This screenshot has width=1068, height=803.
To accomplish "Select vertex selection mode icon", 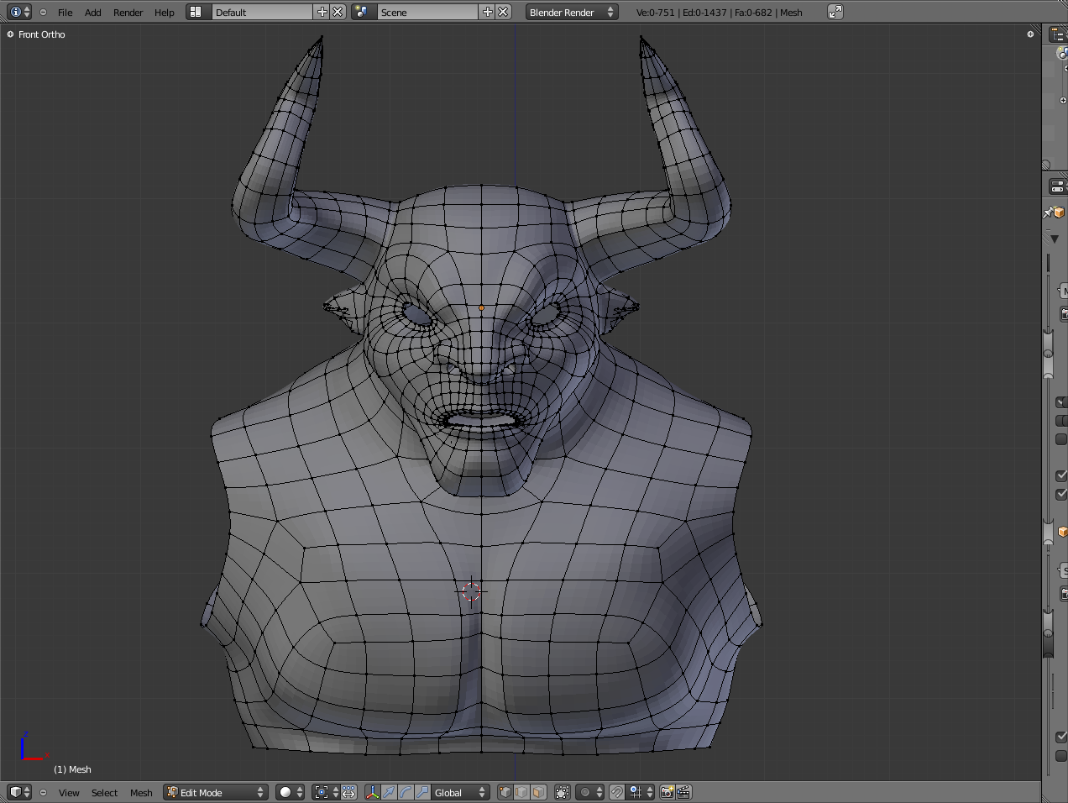I will pyautogui.click(x=505, y=792).
